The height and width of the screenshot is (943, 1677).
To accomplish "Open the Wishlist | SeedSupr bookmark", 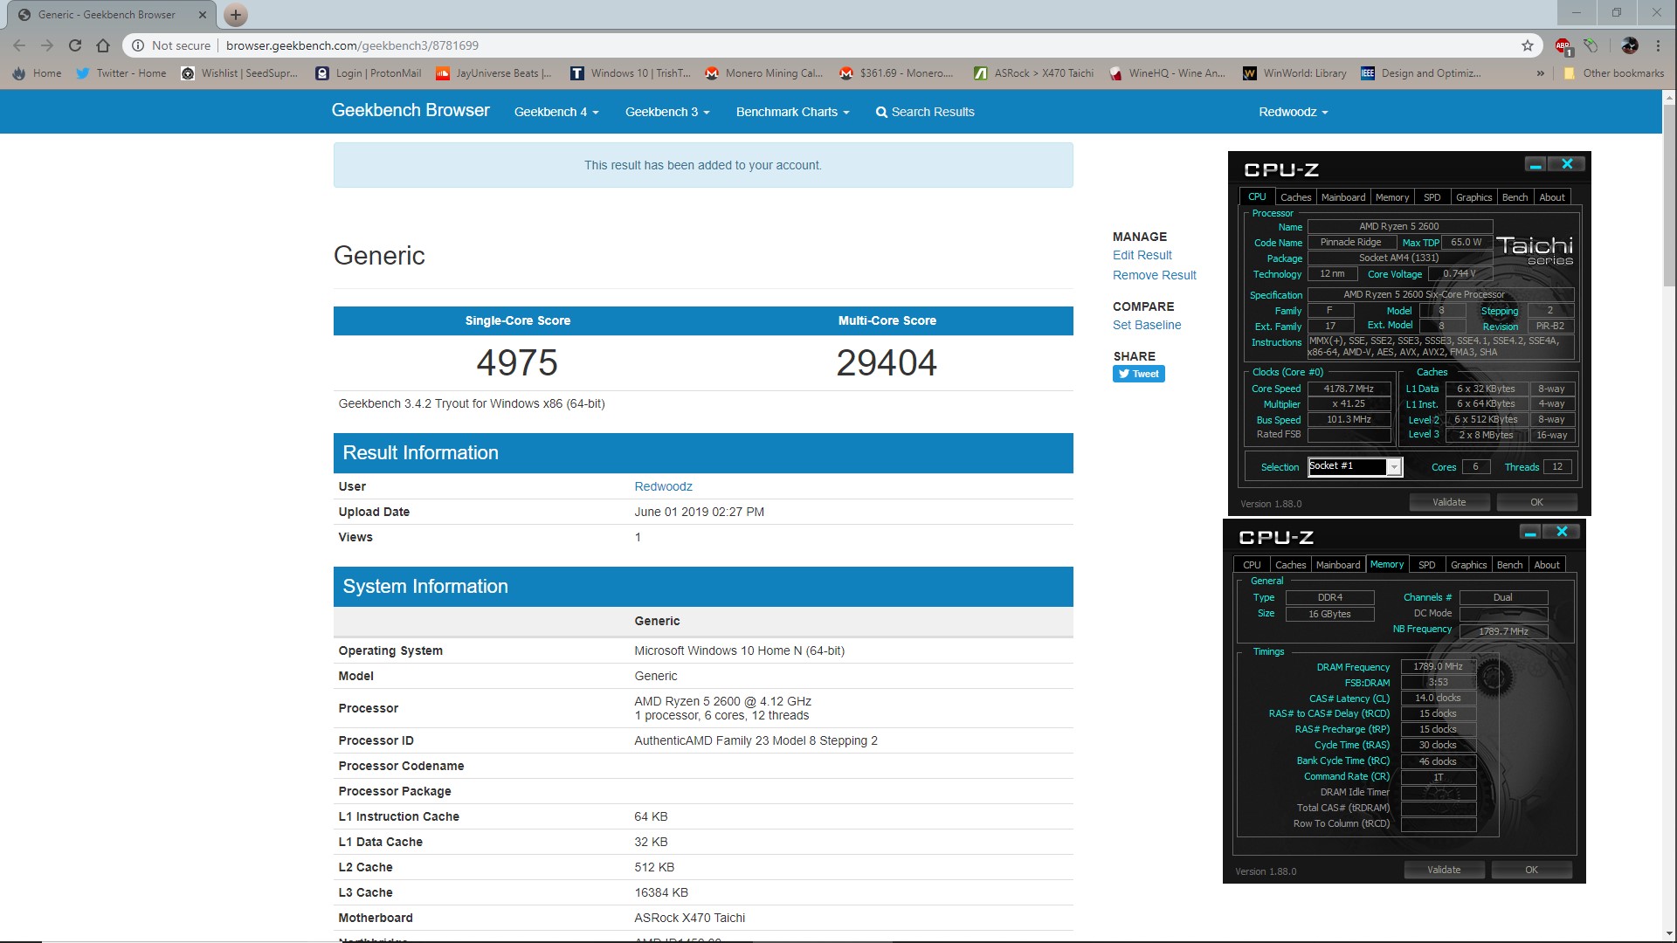I will [x=239, y=73].
